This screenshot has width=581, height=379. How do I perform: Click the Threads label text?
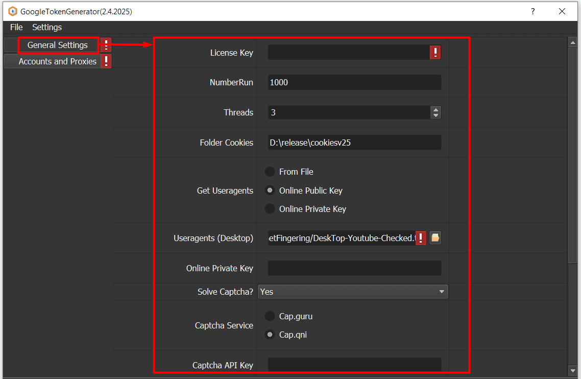[238, 112]
